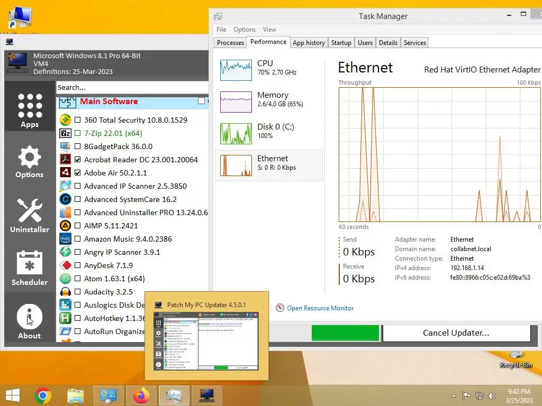542x406 pixels.
Task: Open Firefox from the taskbar
Action: click(141, 395)
